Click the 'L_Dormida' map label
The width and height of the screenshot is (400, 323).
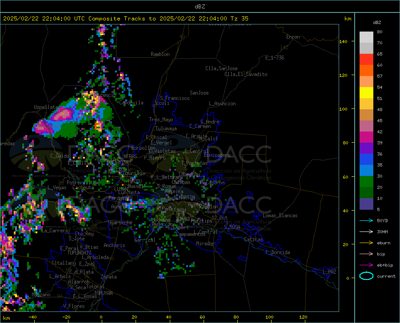(278, 252)
